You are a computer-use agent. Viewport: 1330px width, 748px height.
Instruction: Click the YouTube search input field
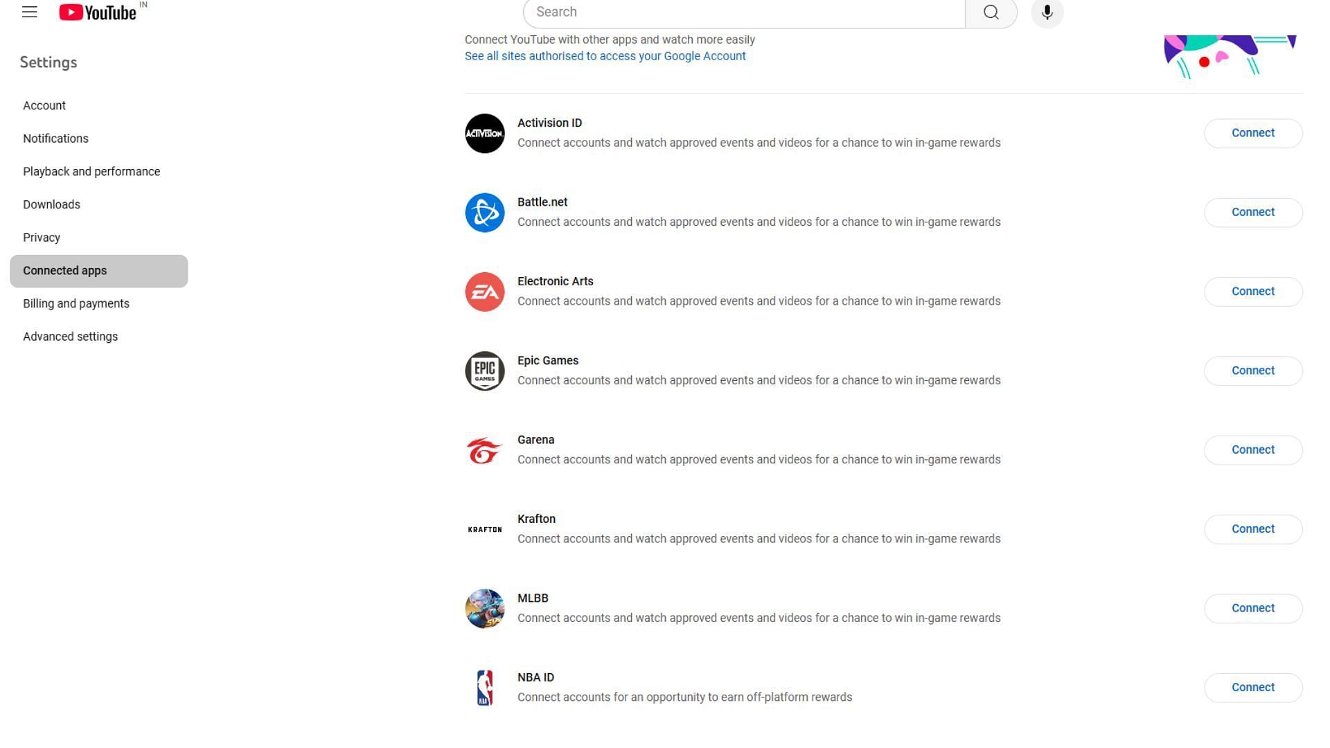[743, 12]
